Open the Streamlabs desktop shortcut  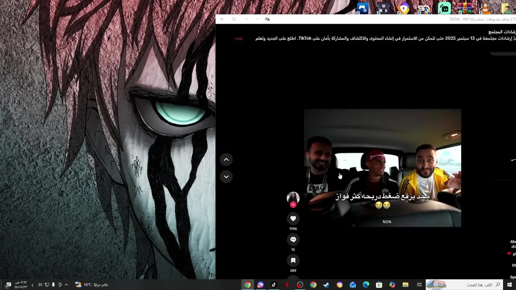pyautogui.click(x=444, y=8)
